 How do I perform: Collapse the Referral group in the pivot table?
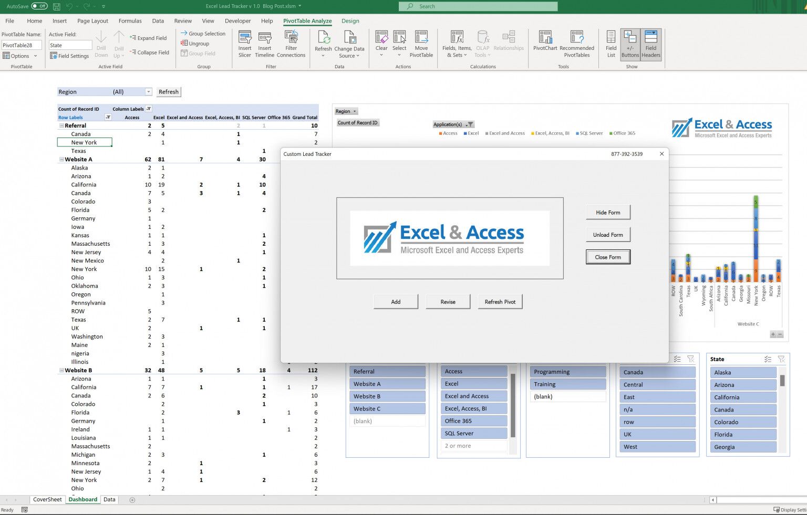click(61, 125)
